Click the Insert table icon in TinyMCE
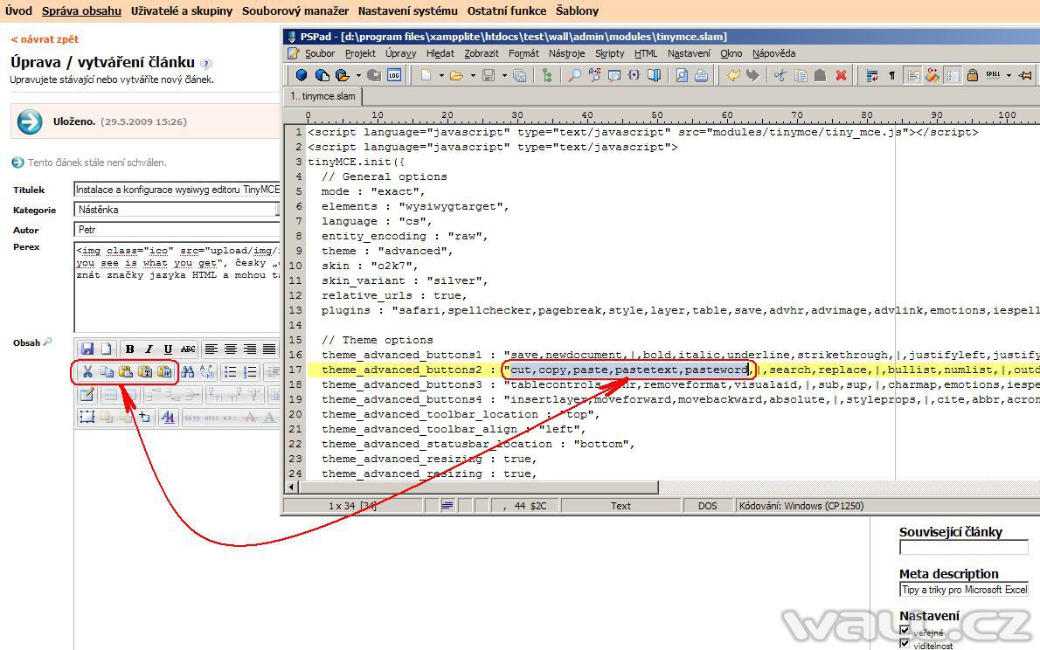1040x650 pixels. coord(87,395)
